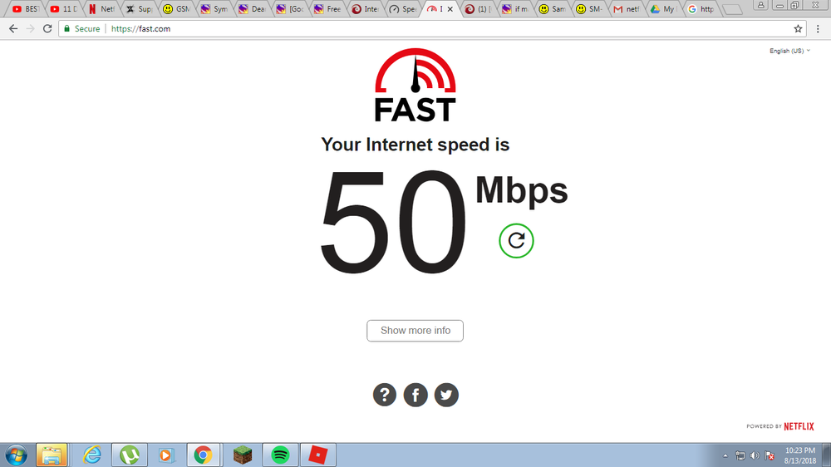Screen dimensions: 831x467
Task: Open the Chrome three-dot menu
Action: coord(818,28)
